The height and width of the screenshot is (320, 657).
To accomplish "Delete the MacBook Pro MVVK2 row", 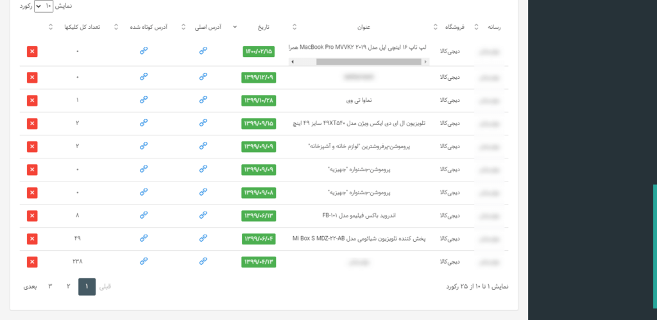I will coord(32,51).
